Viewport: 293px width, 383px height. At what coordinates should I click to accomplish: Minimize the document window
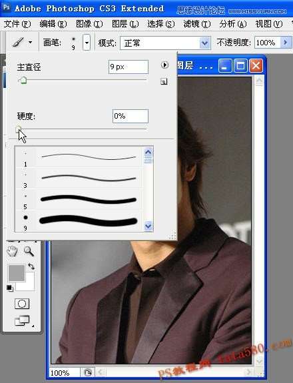tap(225, 65)
